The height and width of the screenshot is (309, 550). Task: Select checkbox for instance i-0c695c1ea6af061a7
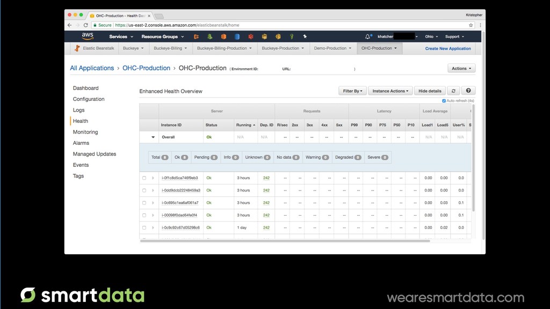144,203
